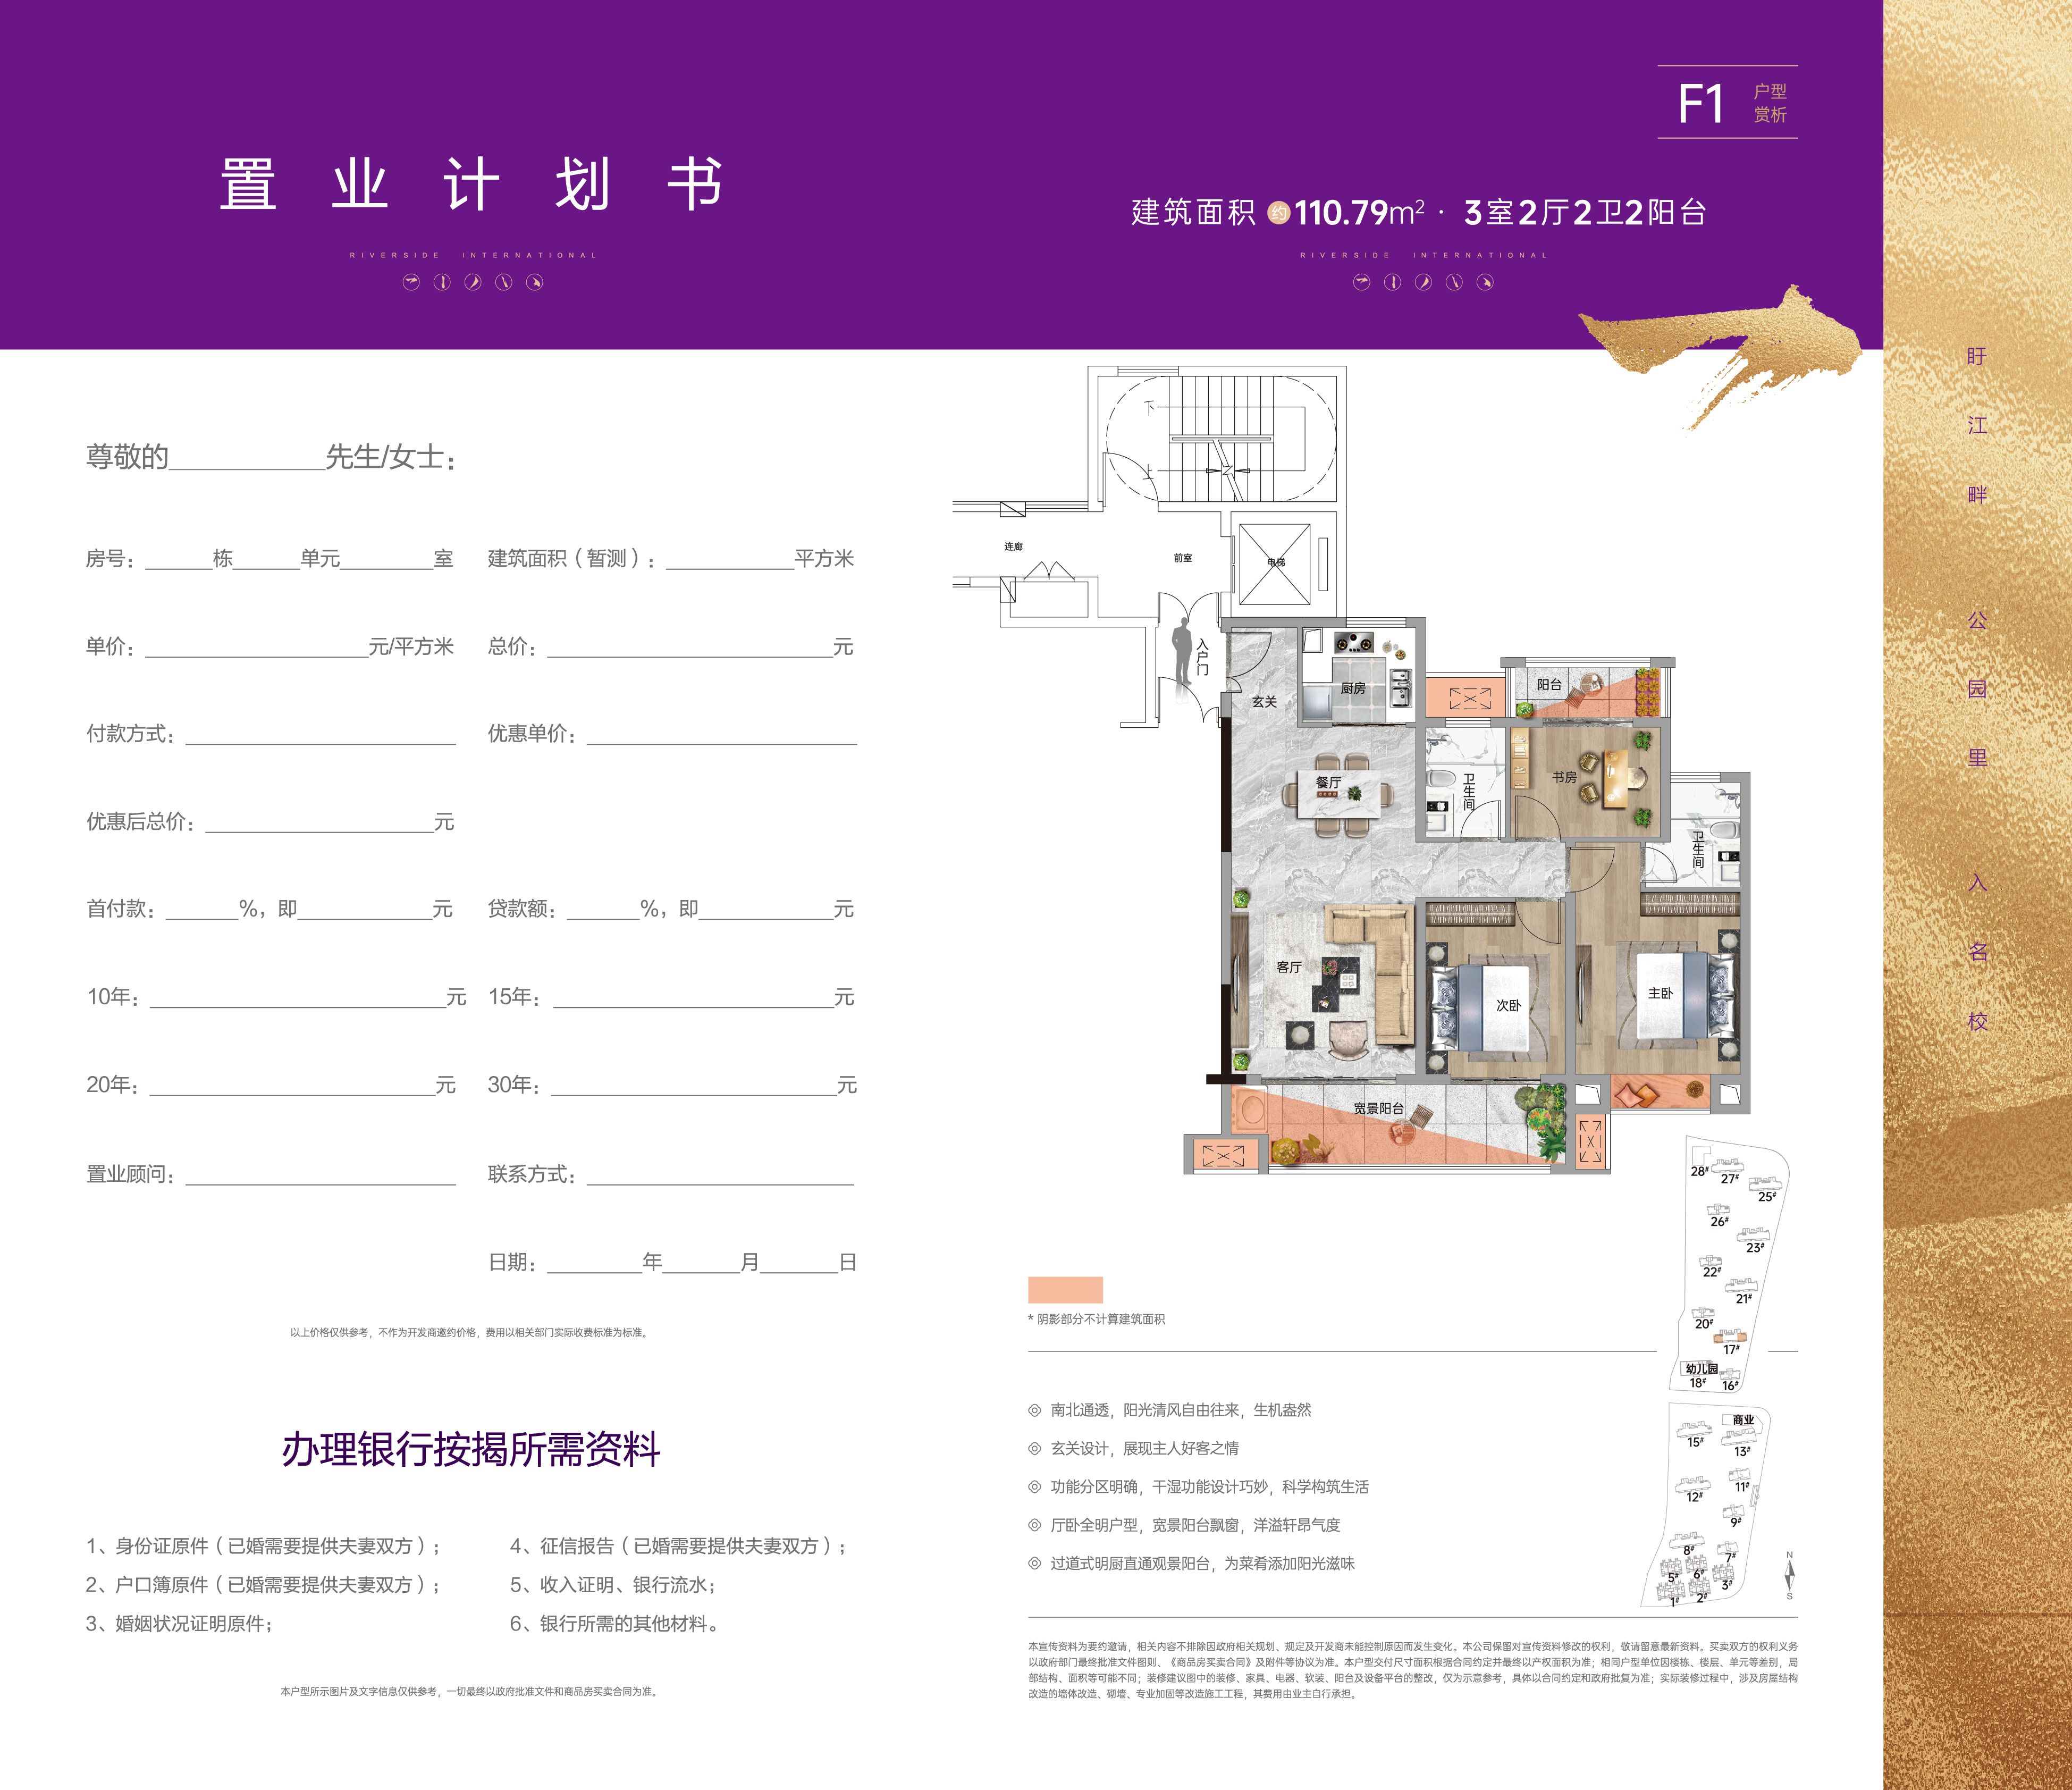
Task: Click the middle circular icon below the 置业计划书 title
Action: [473, 283]
